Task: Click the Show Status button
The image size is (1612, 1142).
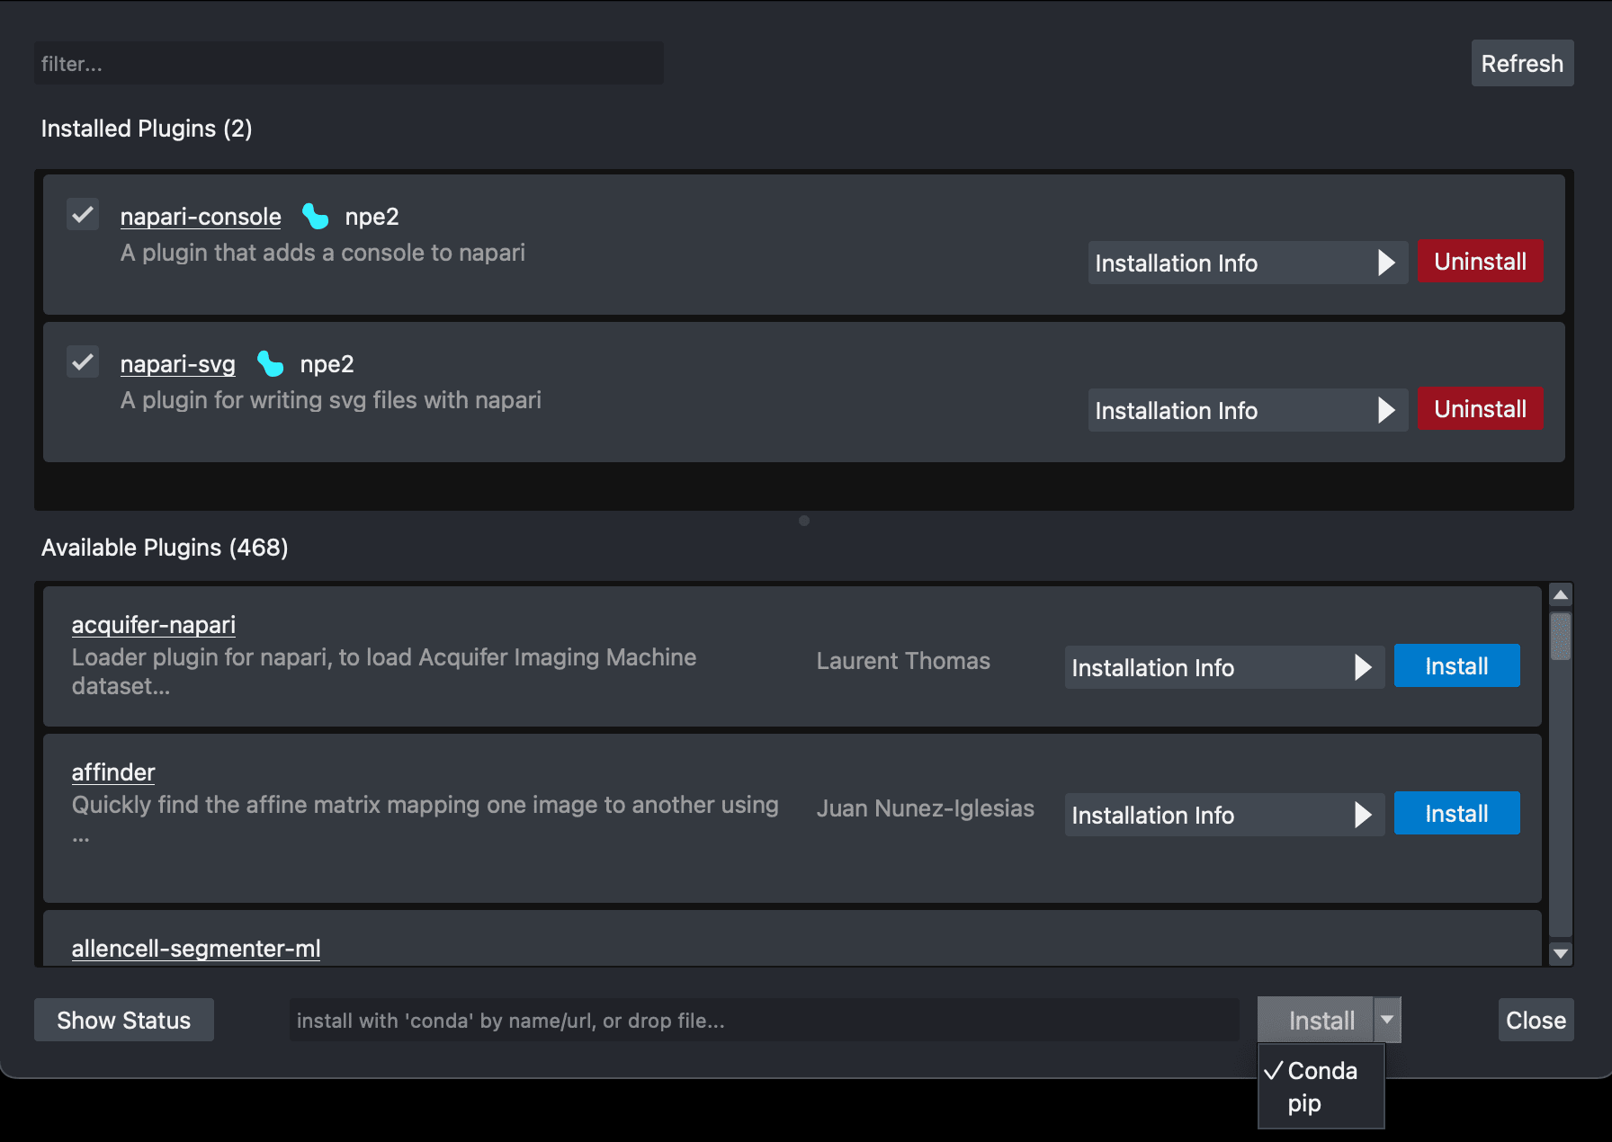Action: tap(123, 1020)
